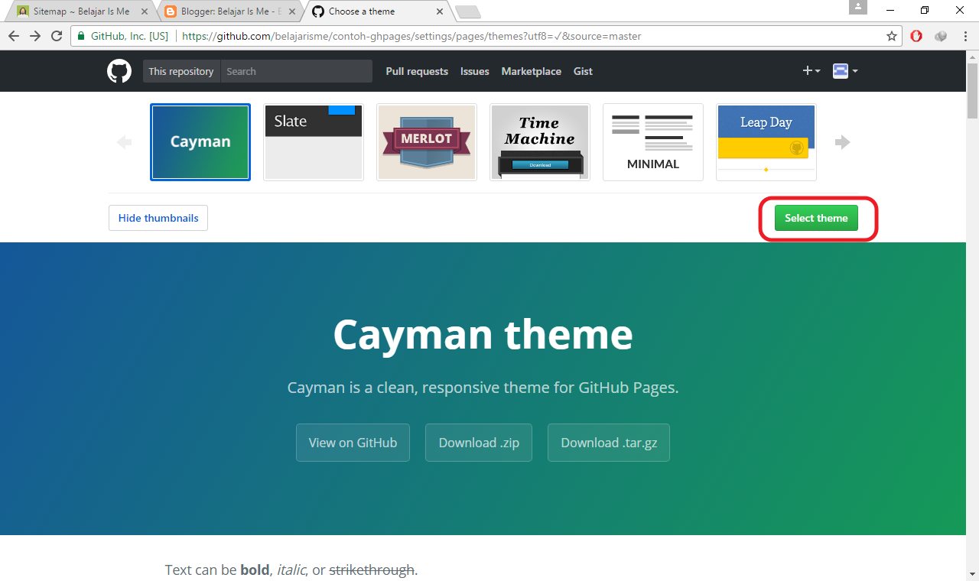
Task: Click This repository search scope label
Action: pos(181,71)
